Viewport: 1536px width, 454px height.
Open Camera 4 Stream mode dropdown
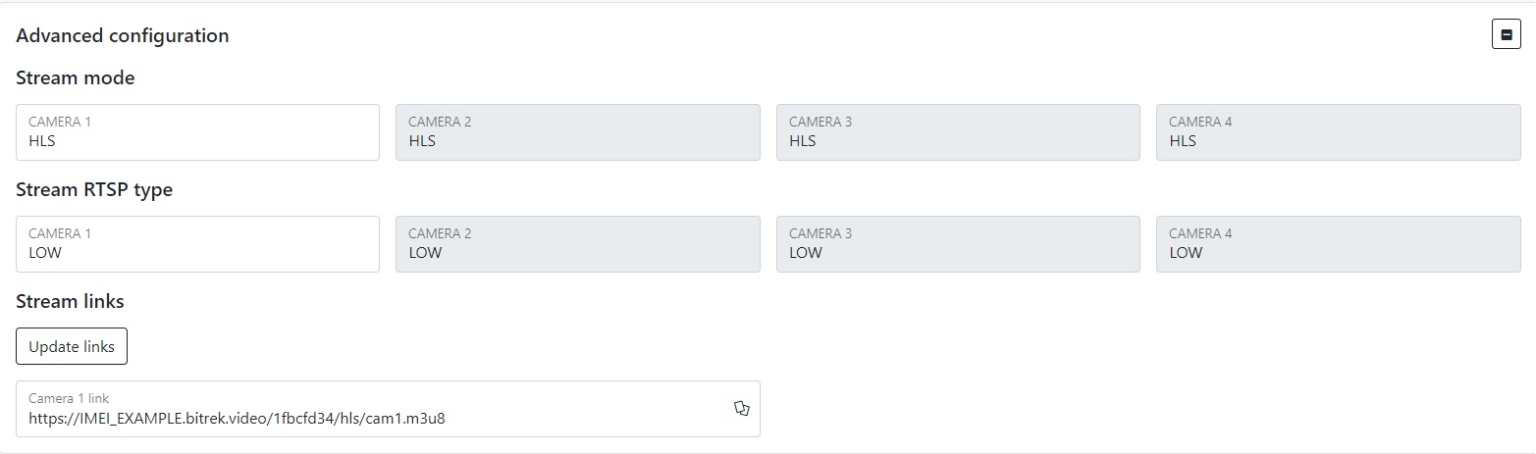(x=1338, y=132)
